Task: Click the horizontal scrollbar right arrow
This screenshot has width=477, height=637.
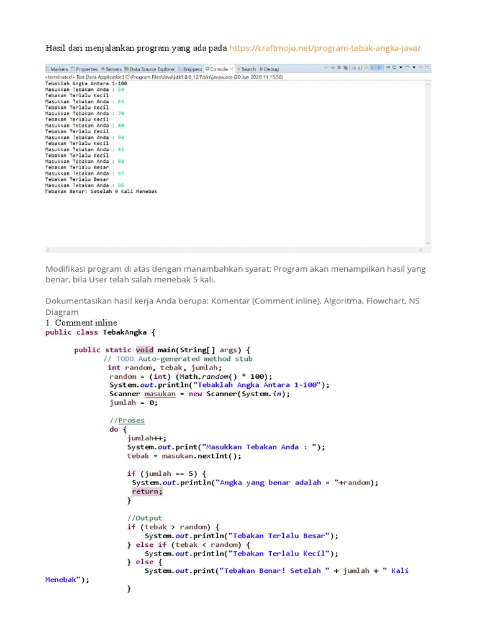Action: [x=420, y=250]
